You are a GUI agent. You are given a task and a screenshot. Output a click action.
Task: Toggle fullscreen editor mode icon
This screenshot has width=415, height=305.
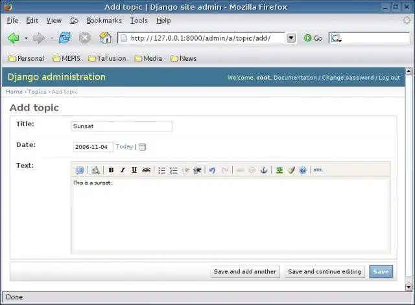click(x=79, y=170)
